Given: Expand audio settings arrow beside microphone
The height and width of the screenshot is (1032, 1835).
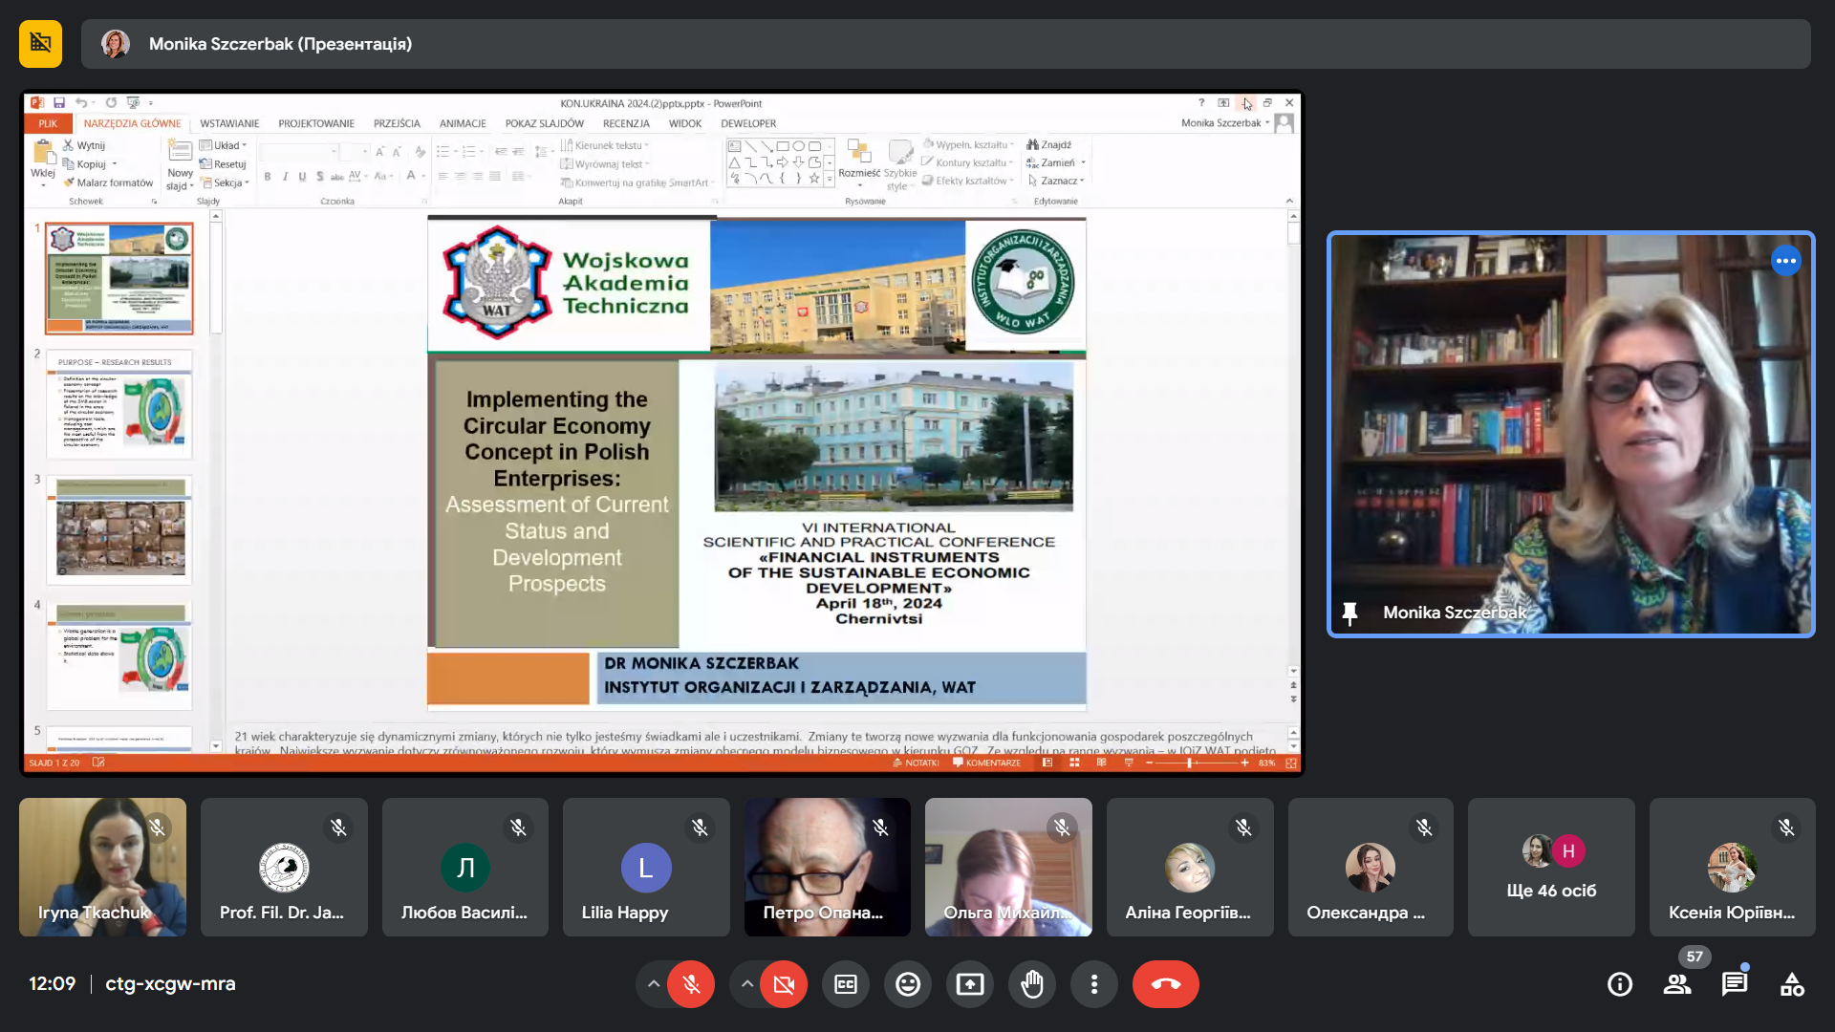Looking at the screenshot, I should tap(654, 984).
